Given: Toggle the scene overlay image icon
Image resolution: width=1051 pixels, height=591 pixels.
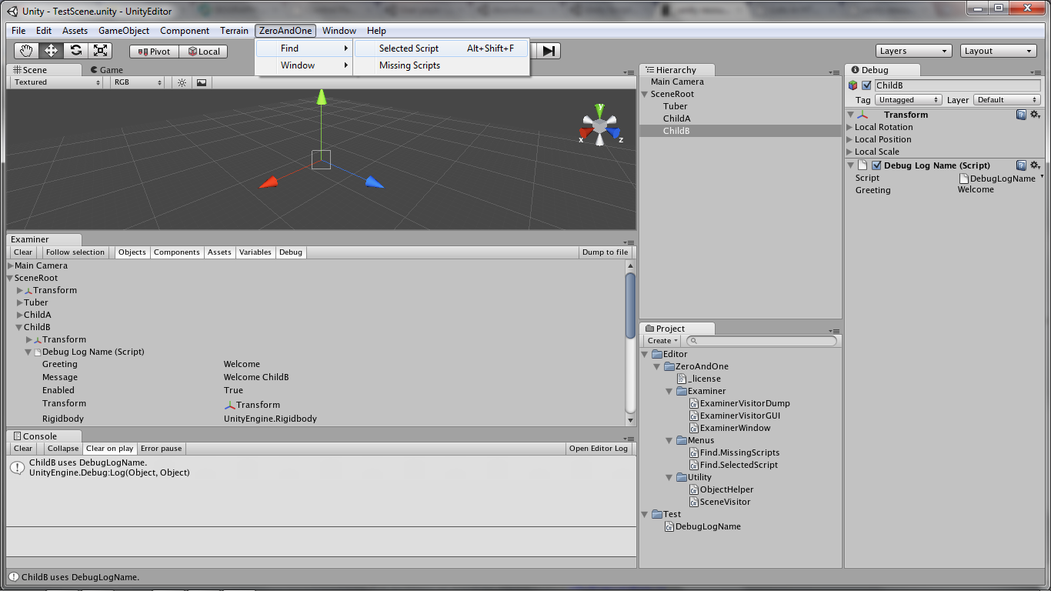Looking at the screenshot, I should click(202, 82).
